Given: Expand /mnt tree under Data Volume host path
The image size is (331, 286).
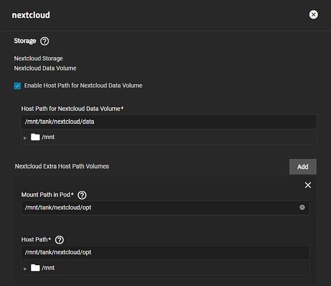Looking at the screenshot, I should [x=25, y=138].
